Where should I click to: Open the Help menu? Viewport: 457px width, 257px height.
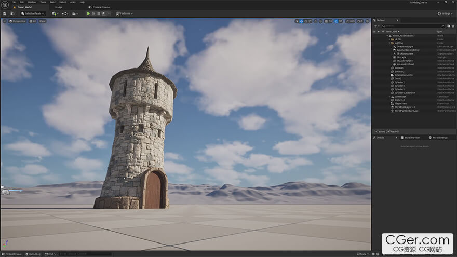pyautogui.click(x=82, y=2)
